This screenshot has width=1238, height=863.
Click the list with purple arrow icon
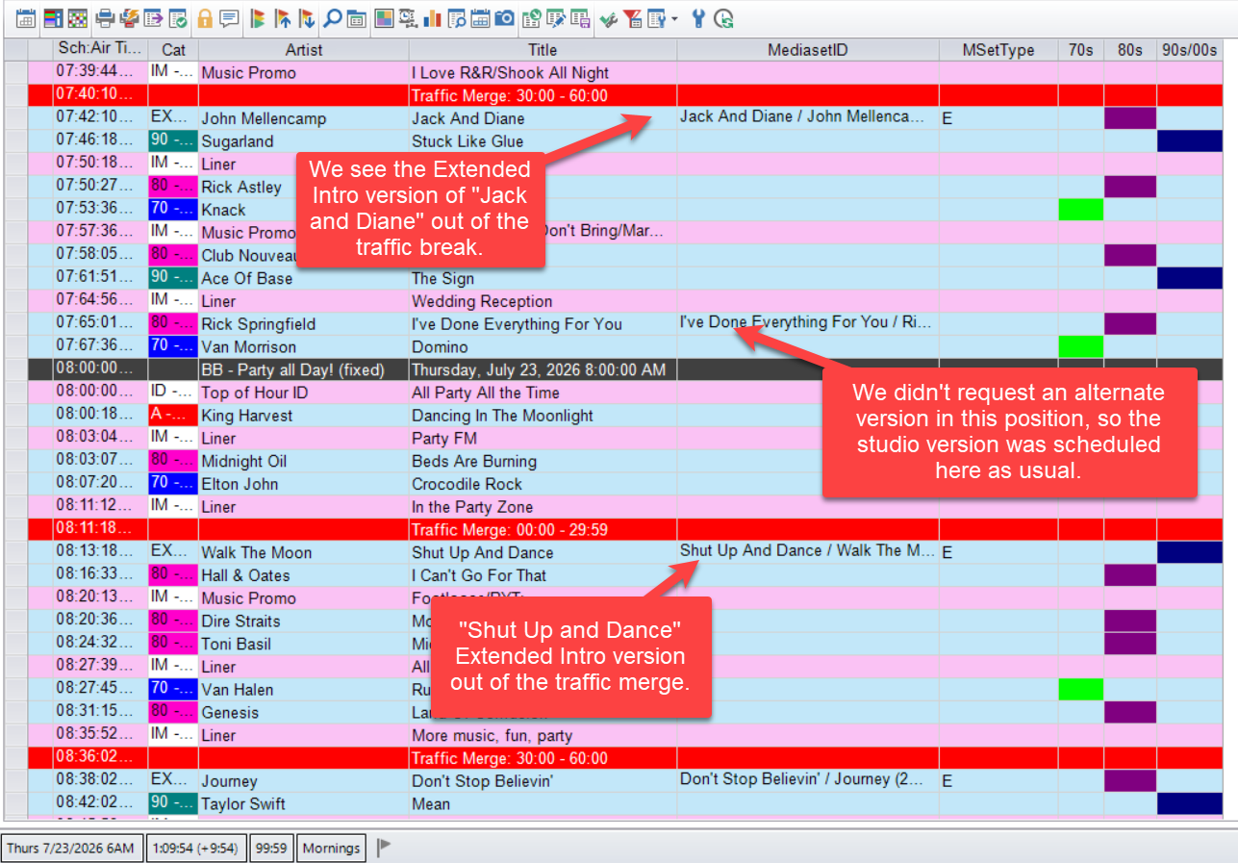(154, 18)
